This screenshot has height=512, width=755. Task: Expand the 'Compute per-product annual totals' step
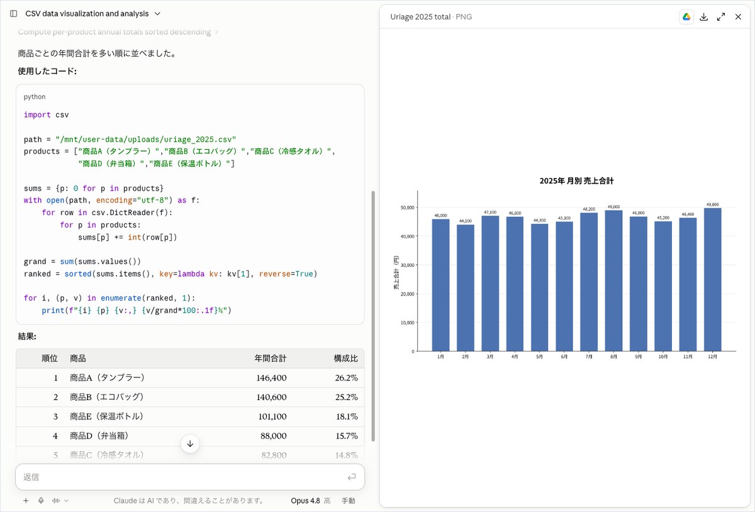[118, 31]
